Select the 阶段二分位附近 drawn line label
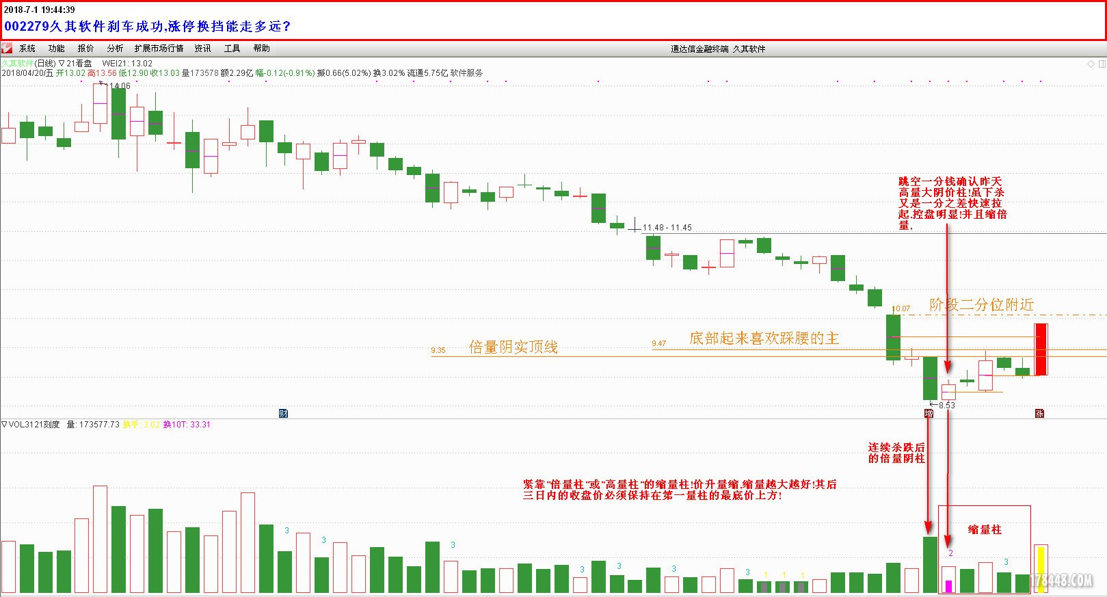 click(x=982, y=305)
